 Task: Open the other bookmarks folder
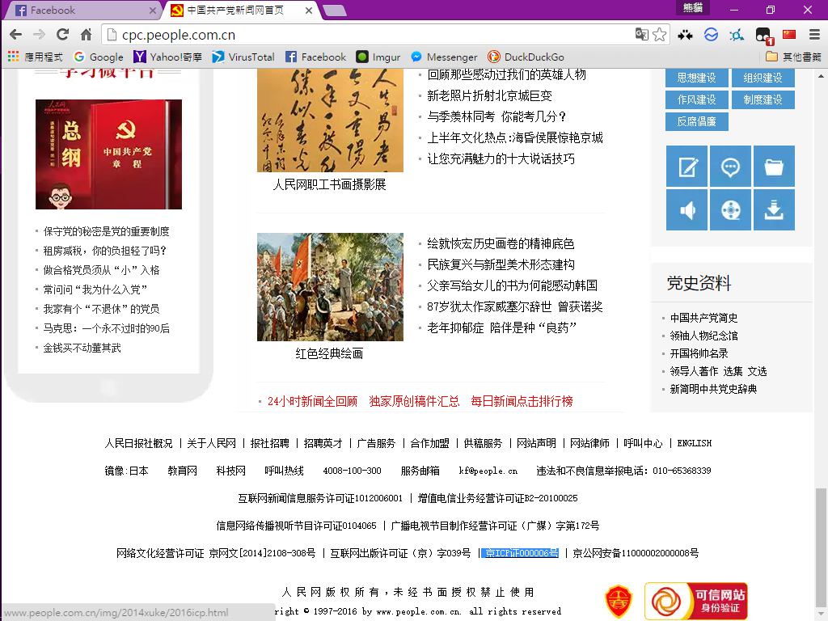(793, 57)
